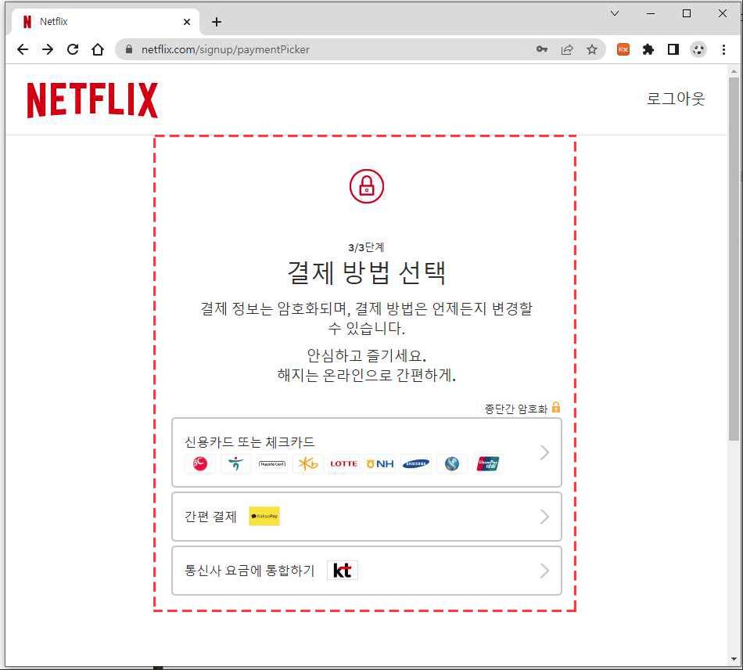Open saved passwords key icon

(542, 49)
